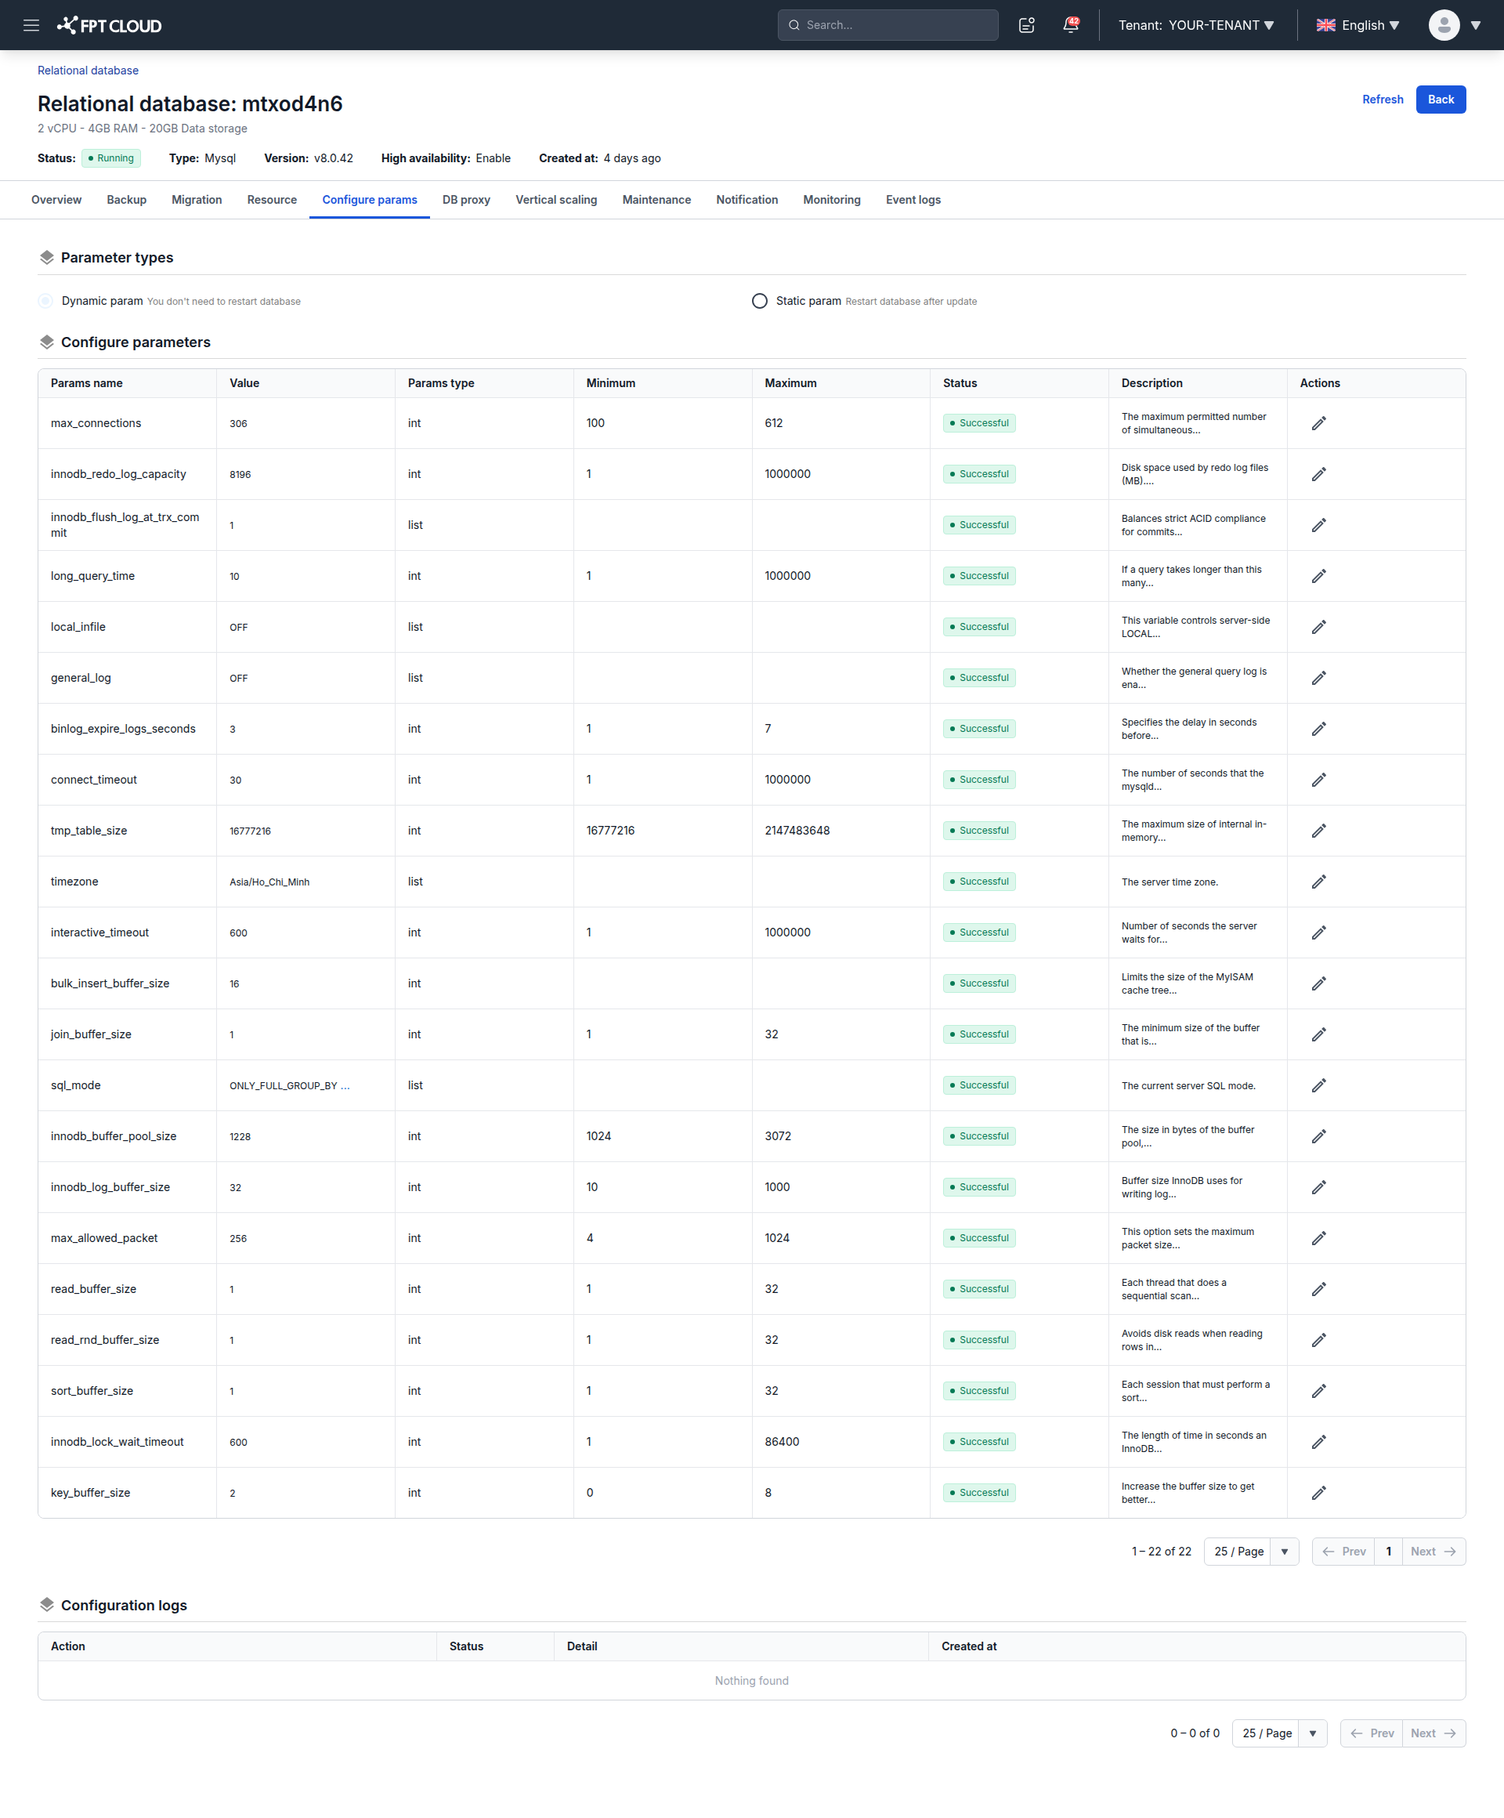
Task: Click the FPT Cloud logo
Action: [x=109, y=25]
